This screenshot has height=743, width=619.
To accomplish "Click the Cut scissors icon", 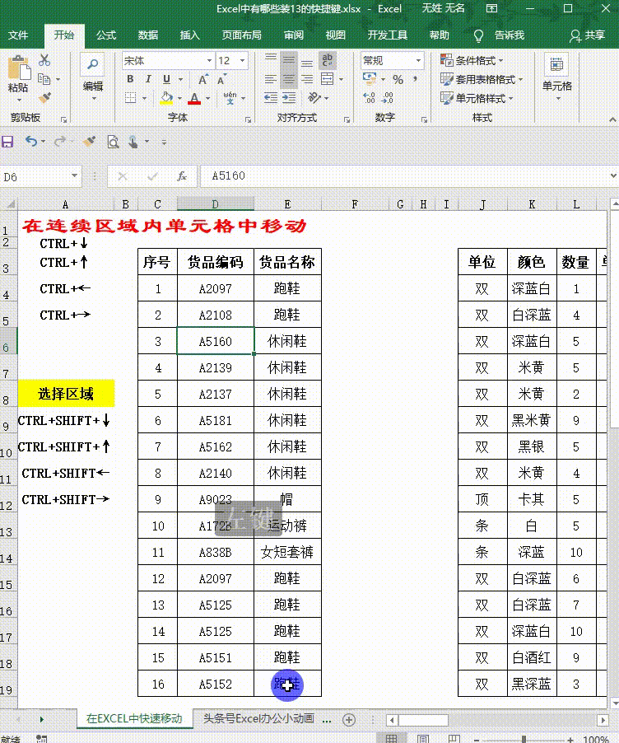I will click(x=44, y=60).
